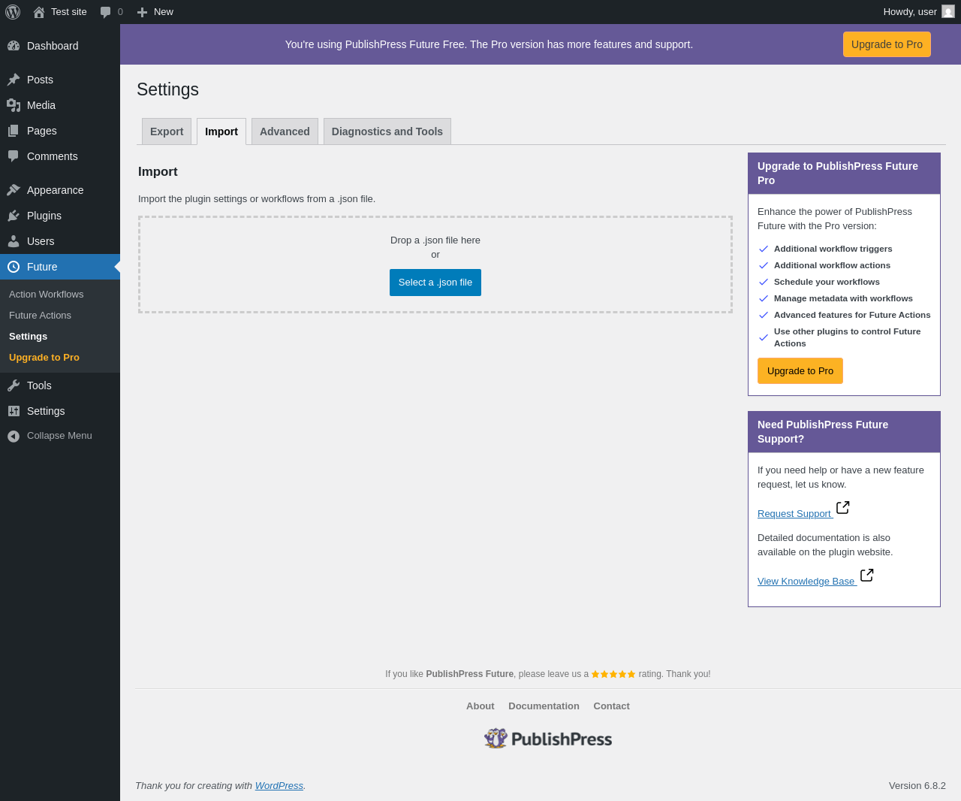Image resolution: width=961 pixels, height=801 pixels.
Task: Click the Collapse Menu arrow icon
Action: point(14,436)
